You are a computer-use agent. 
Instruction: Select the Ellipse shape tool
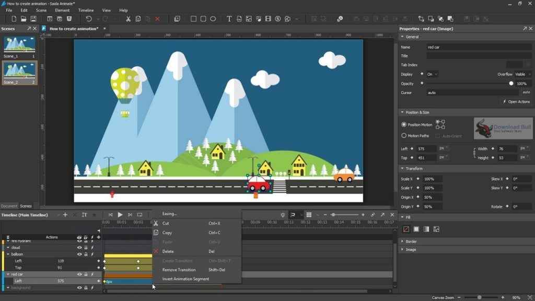pos(213,19)
